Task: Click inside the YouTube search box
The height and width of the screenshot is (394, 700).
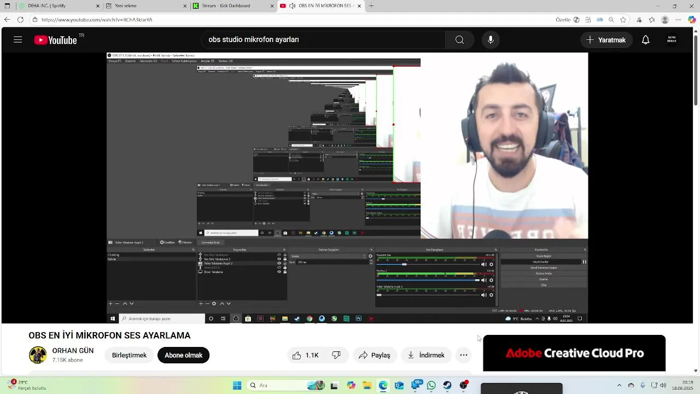Action: tap(324, 39)
